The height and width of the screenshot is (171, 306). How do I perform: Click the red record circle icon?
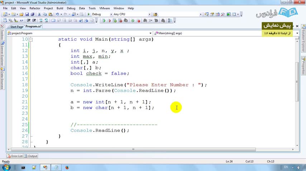[x=139, y=21]
